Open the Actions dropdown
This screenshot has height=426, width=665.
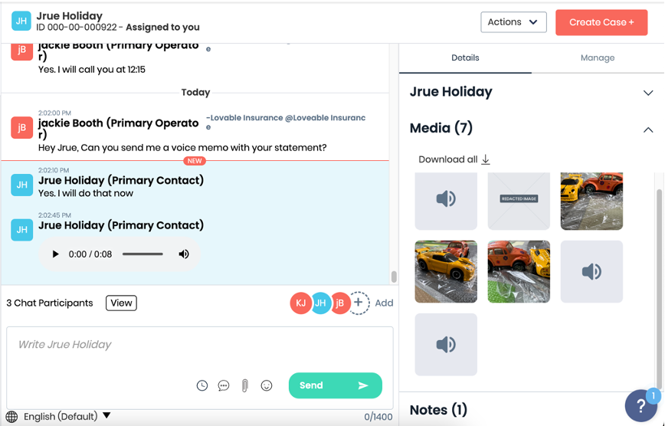[513, 22]
